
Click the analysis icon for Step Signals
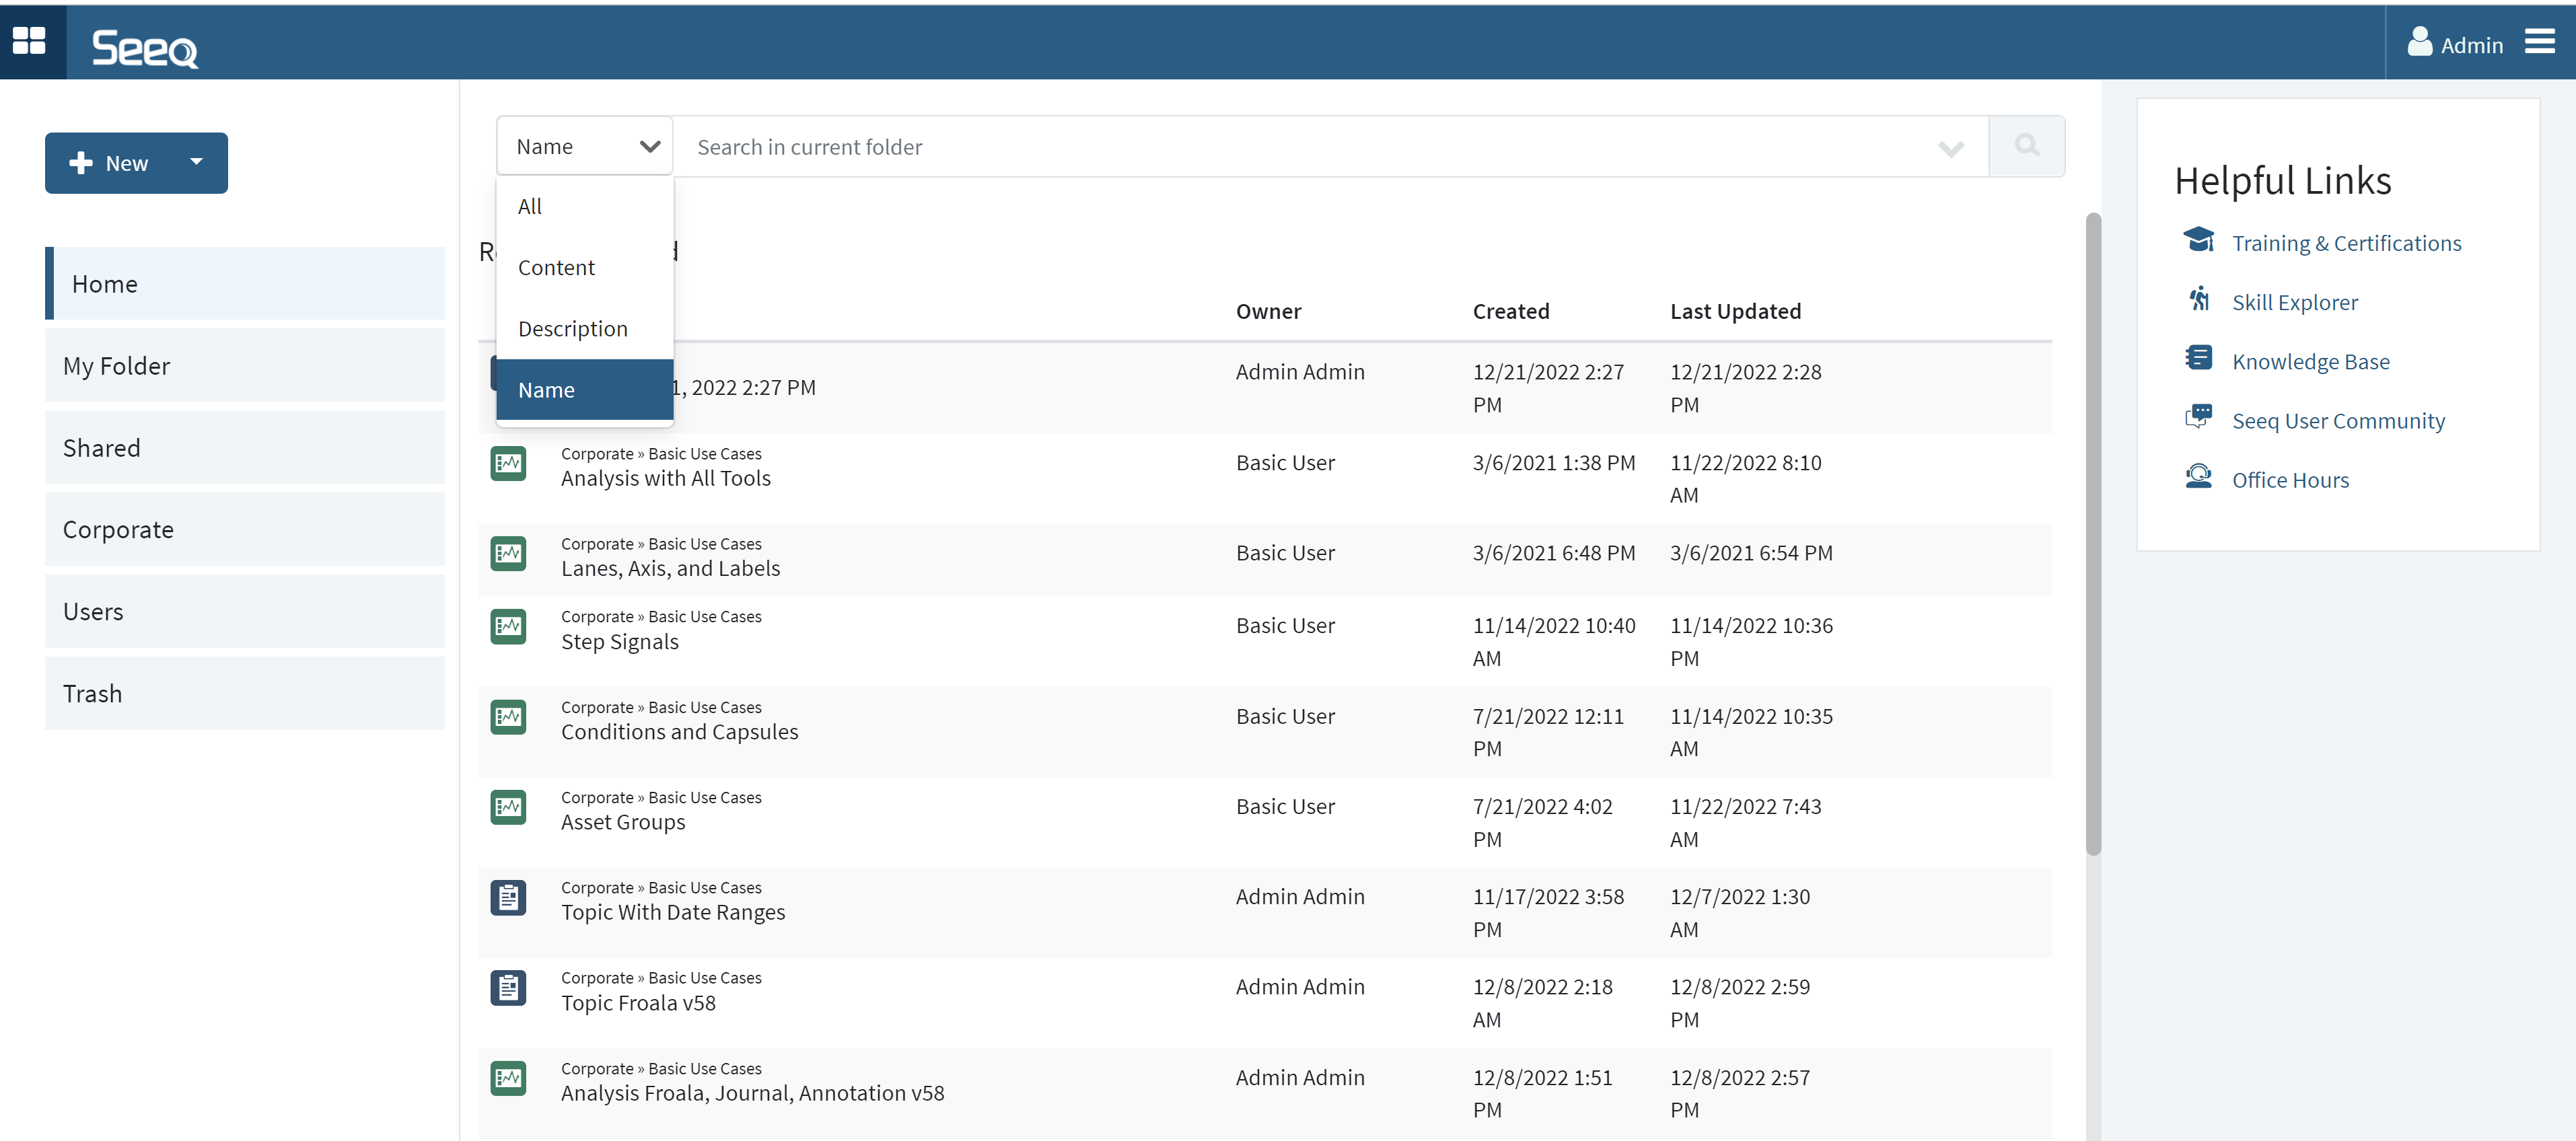508,627
